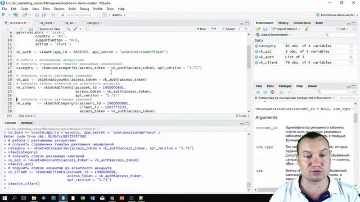The width and height of the screenshot is (360, 202).
Task: Open the R Script file type selector
Action: (x=242, y=116)
